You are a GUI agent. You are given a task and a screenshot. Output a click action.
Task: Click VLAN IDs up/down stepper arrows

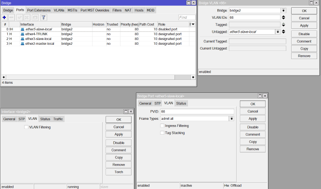point(283,18)
